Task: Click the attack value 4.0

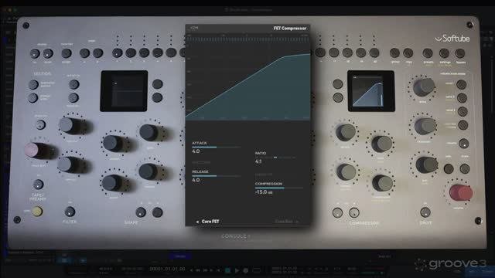Action: pyautogui.click(x=196, y=151)
